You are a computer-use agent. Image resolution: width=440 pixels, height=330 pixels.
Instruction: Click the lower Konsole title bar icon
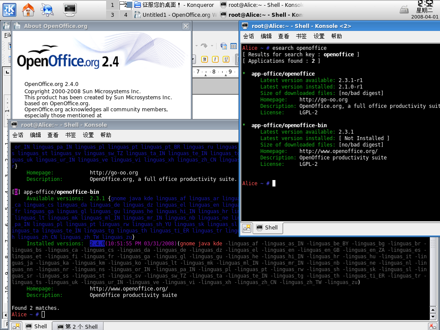pos(14,125)
